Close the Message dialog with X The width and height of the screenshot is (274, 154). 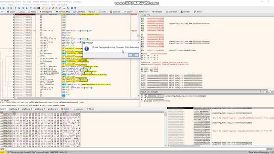point(138,43)
